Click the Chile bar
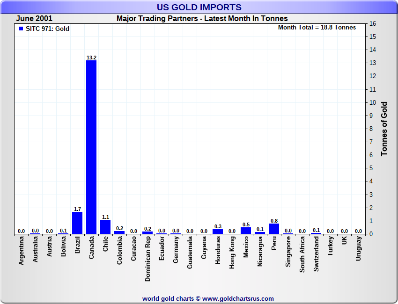This screenshot has height=304, width=398. (x=105, y=227)
